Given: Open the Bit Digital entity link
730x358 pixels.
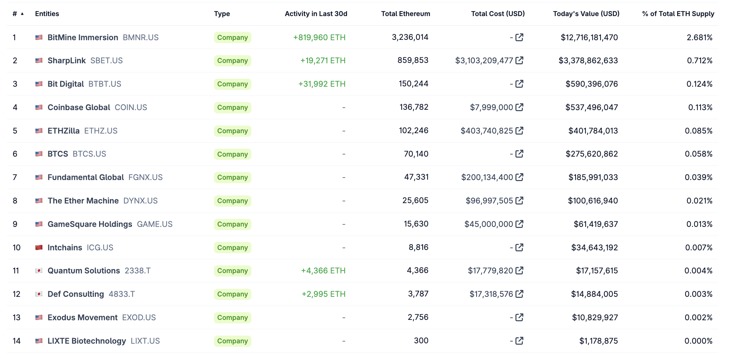Looking at the screenshot, I should click(66, 84).
